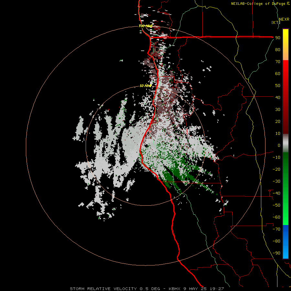The width and height of the screenshot is (291, 291).
Task: Click the 50 NM range ring label
Action: pos(145,86)
